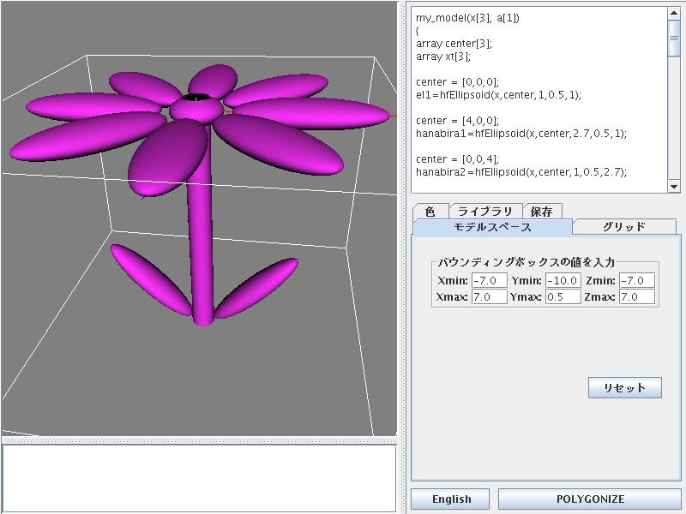686x514 pixels.
Task: Click the empty output console area
Action: click(x=199, y=478)
